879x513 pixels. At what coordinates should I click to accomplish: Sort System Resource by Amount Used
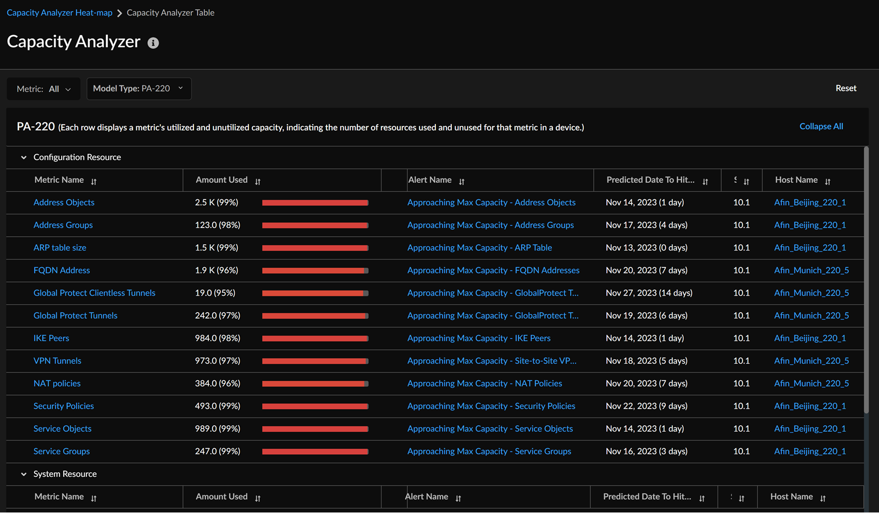(x=258, y=498)
